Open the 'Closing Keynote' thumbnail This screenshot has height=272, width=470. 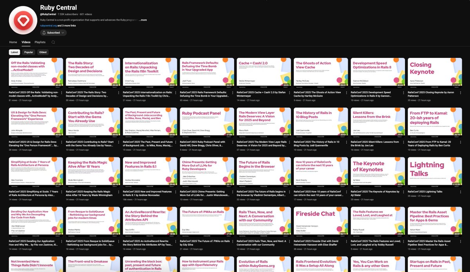pos(435,73)
